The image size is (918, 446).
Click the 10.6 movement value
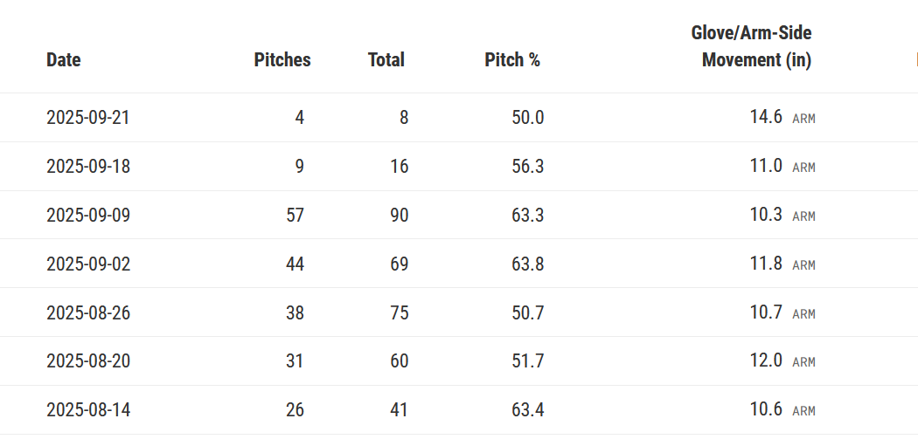(766, 409)
